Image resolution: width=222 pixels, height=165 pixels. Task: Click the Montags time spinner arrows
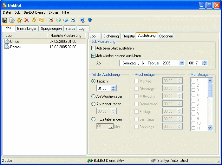[180, 81]
